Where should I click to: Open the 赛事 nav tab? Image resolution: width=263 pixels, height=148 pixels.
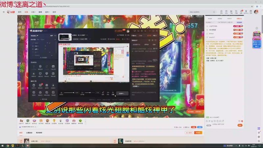click(x=40, y=12)
